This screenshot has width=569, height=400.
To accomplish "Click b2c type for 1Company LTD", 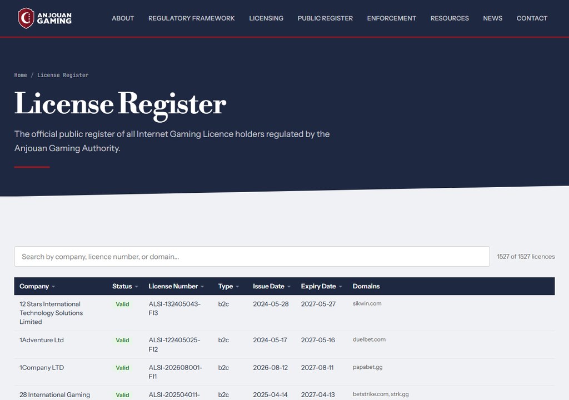I will pos(223,368).
